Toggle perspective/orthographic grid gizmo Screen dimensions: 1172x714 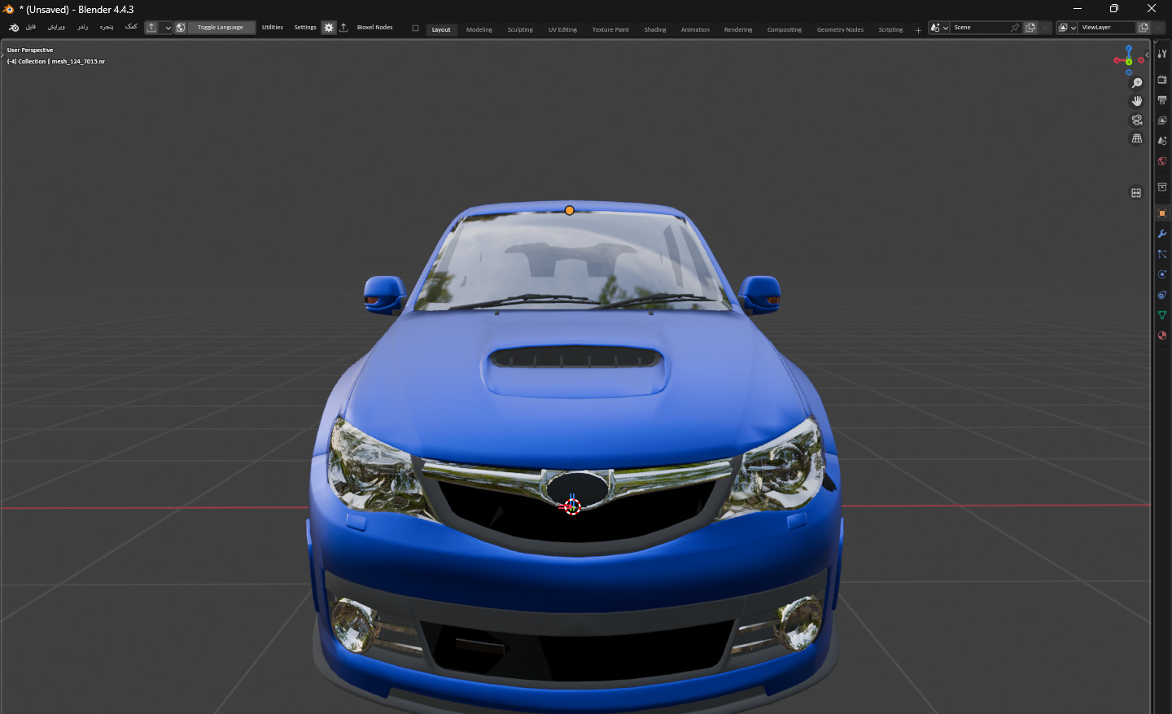pos(1137,138)
